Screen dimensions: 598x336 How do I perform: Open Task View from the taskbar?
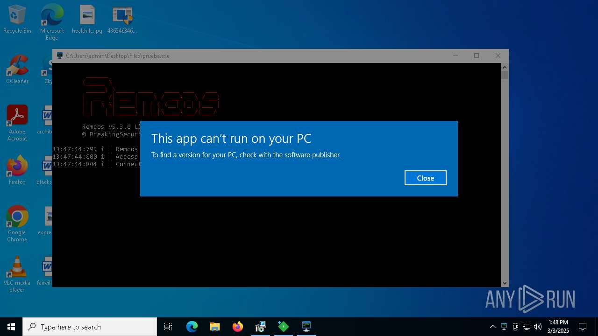click(x=168, y=327)
